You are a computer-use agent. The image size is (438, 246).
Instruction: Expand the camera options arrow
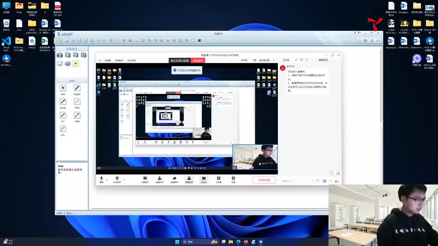[124, 179]
